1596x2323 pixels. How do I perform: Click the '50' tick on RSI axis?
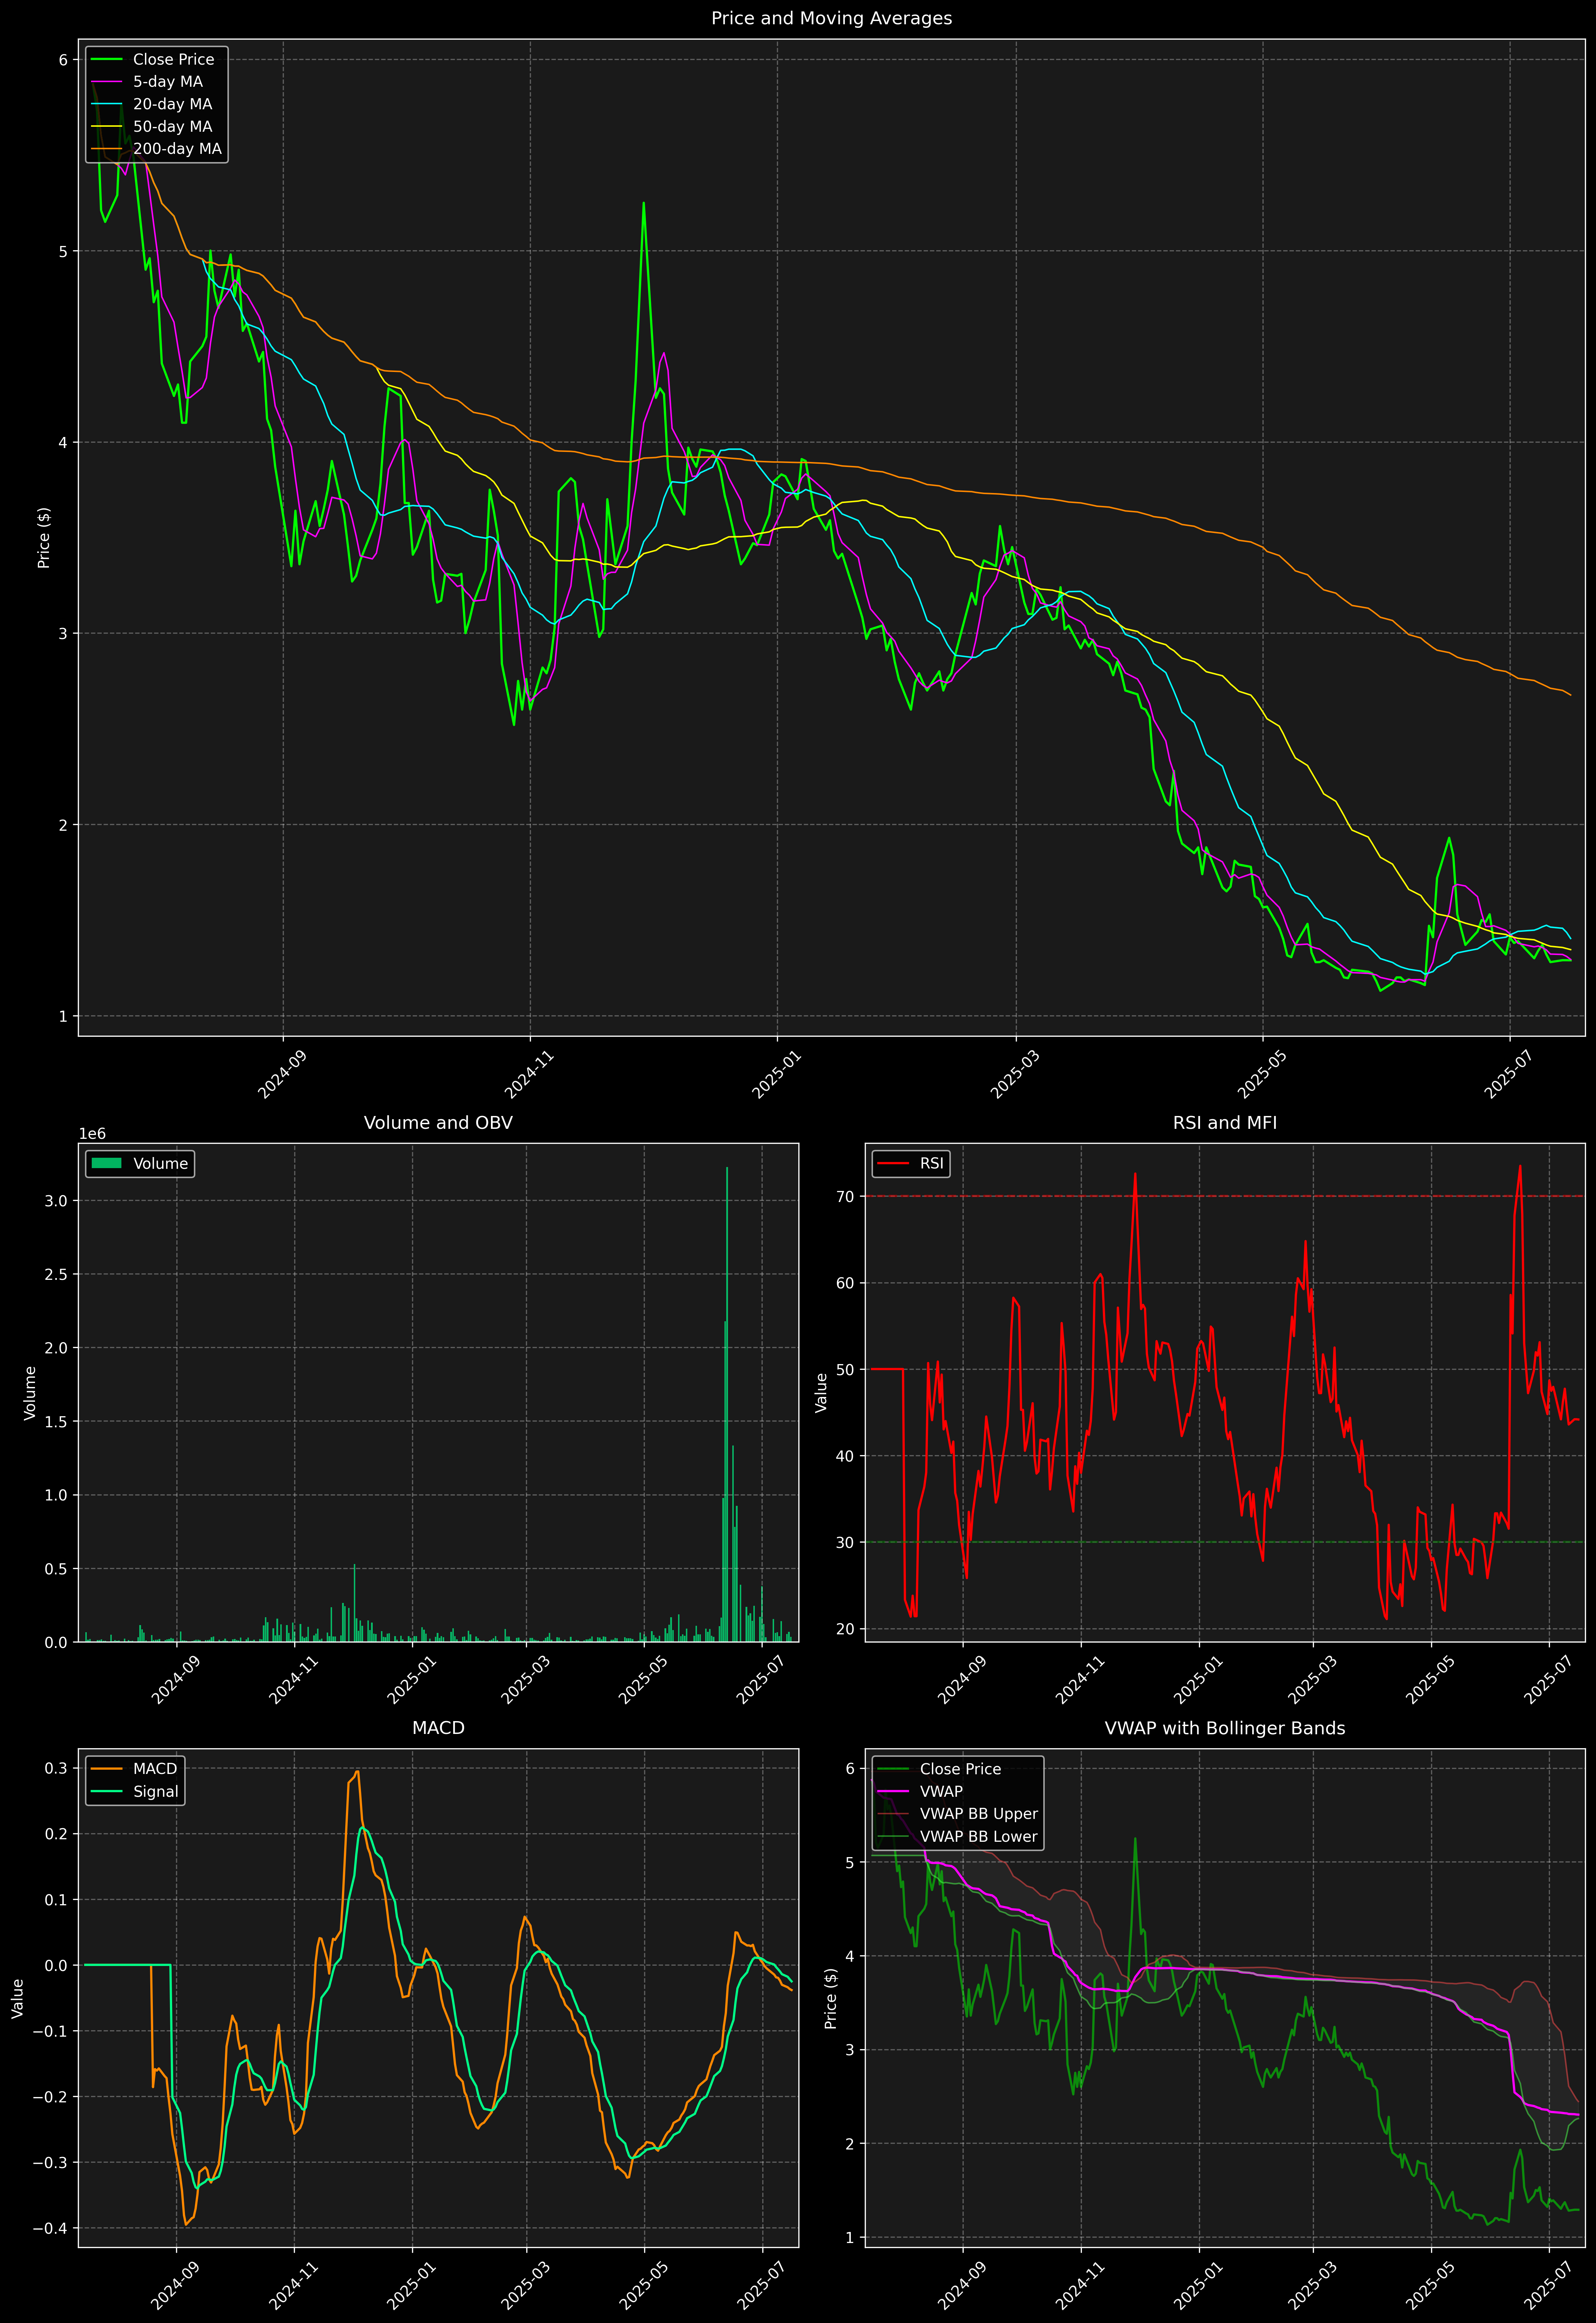(846, 1369)
